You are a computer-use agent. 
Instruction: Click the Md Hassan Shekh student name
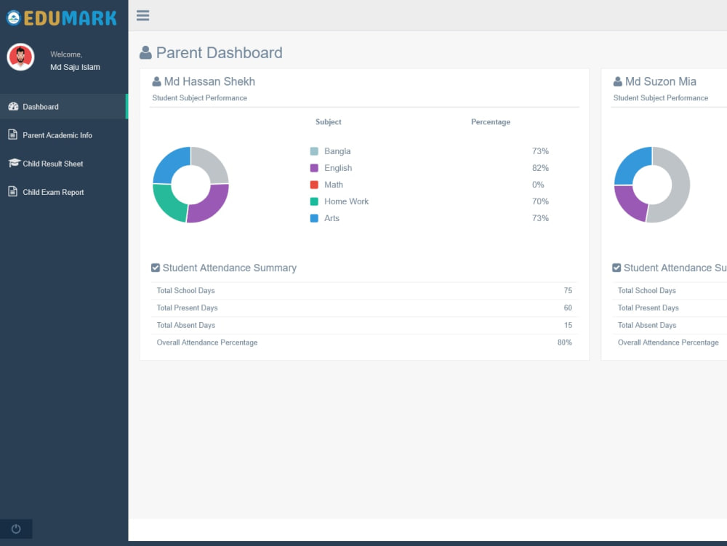point(209,81)
